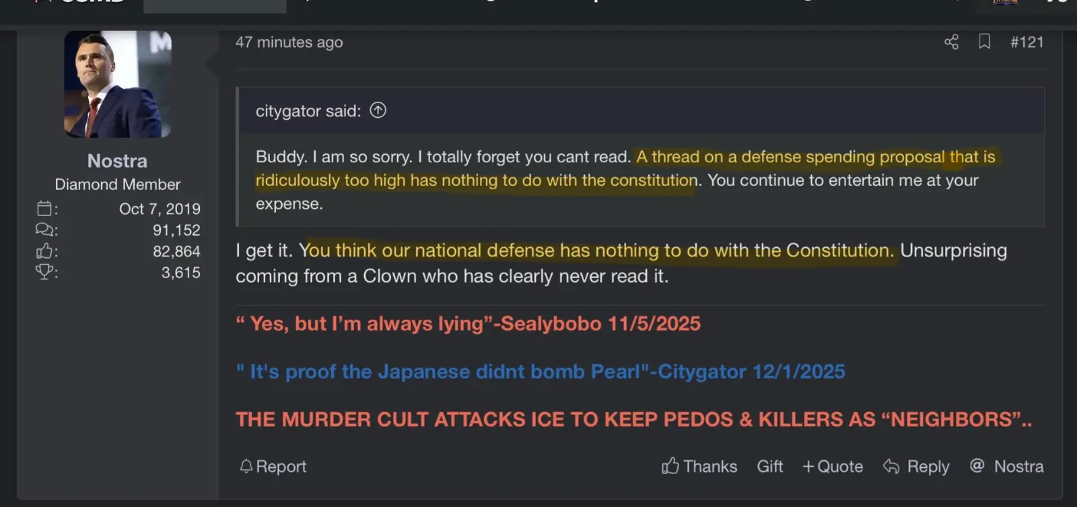Reply to Nostra's post
Screen dimensions: 1077x507
pyautogui.click(x=916, y=466)
